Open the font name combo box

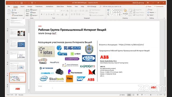pyautogui.click(x=48, y=11)
